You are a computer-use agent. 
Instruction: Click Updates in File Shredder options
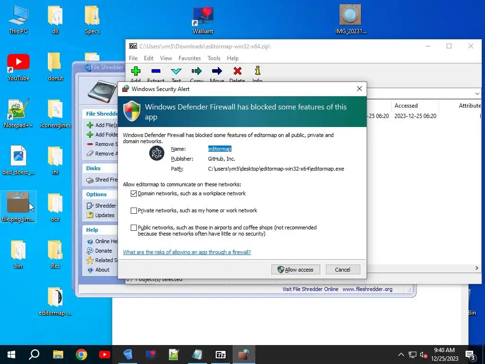coord(100,215)
